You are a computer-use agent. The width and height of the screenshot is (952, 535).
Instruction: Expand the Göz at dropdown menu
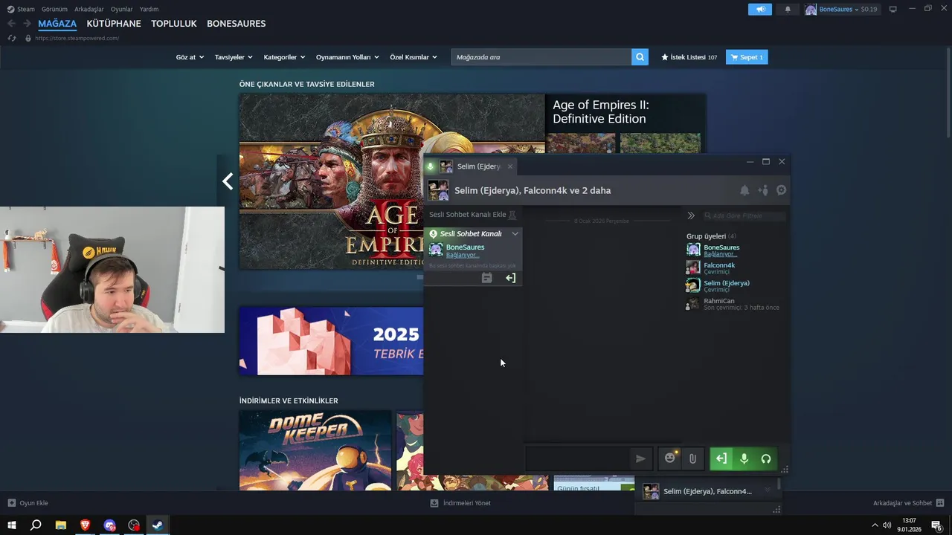click(190, 57)
